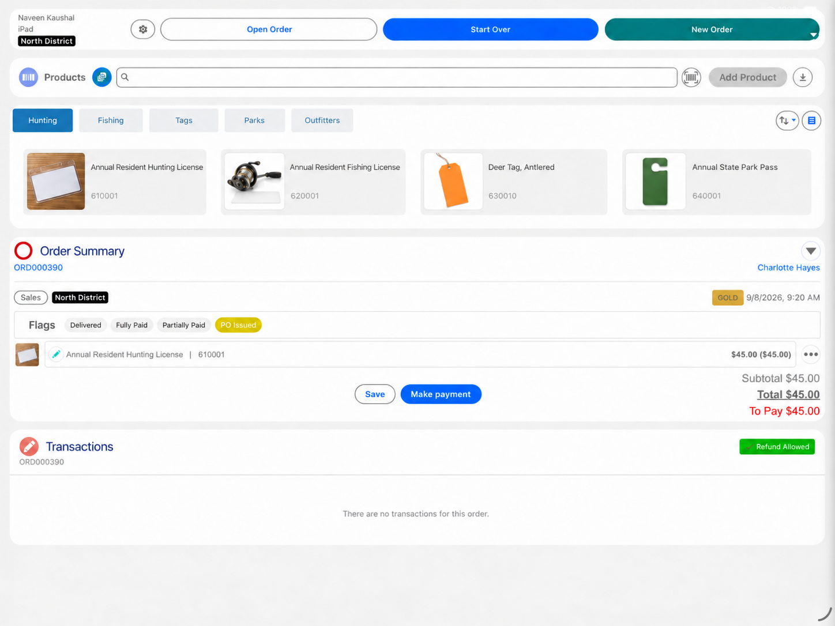Viewport: 835px width, 626px height.
Task: Click the Transactions pencil icon
Action: coord(29,446)
